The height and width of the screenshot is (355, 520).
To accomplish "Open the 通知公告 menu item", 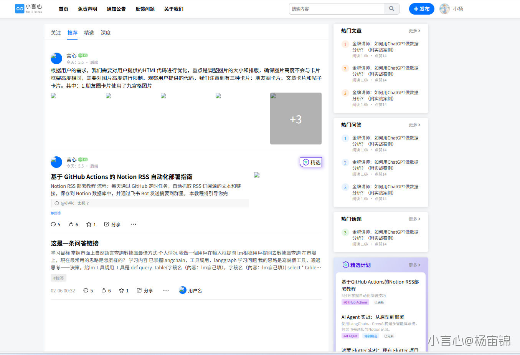I will pos(116,9).
